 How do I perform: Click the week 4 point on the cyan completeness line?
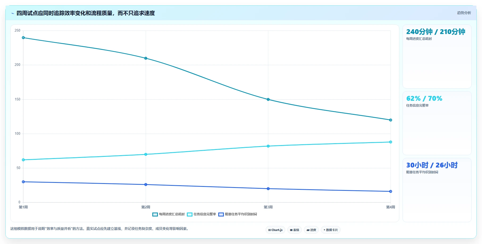(391, 142)
